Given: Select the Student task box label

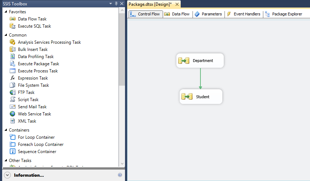Looking at the screenshot, I should click(x=203, y=97).
